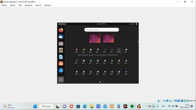196x110 pixels.
Task: Open Spotify from the taskbar
Action: tap(132, 106)
